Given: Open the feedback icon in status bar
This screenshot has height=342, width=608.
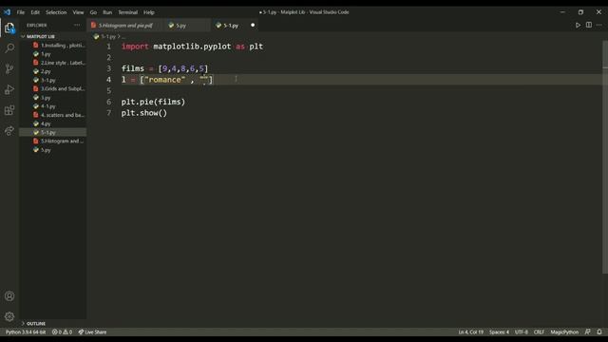Looking at the screenshot, I should pos(588,332).
